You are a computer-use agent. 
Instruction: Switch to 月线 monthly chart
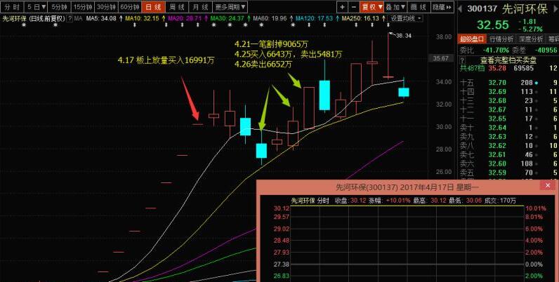click(200, 7)
